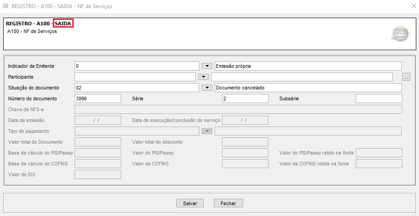The height and width of the screenshot is (216, 419).
Task: Open the participant lookup ellipsis button
Action: pyautogui.click(x=406, y=77)
